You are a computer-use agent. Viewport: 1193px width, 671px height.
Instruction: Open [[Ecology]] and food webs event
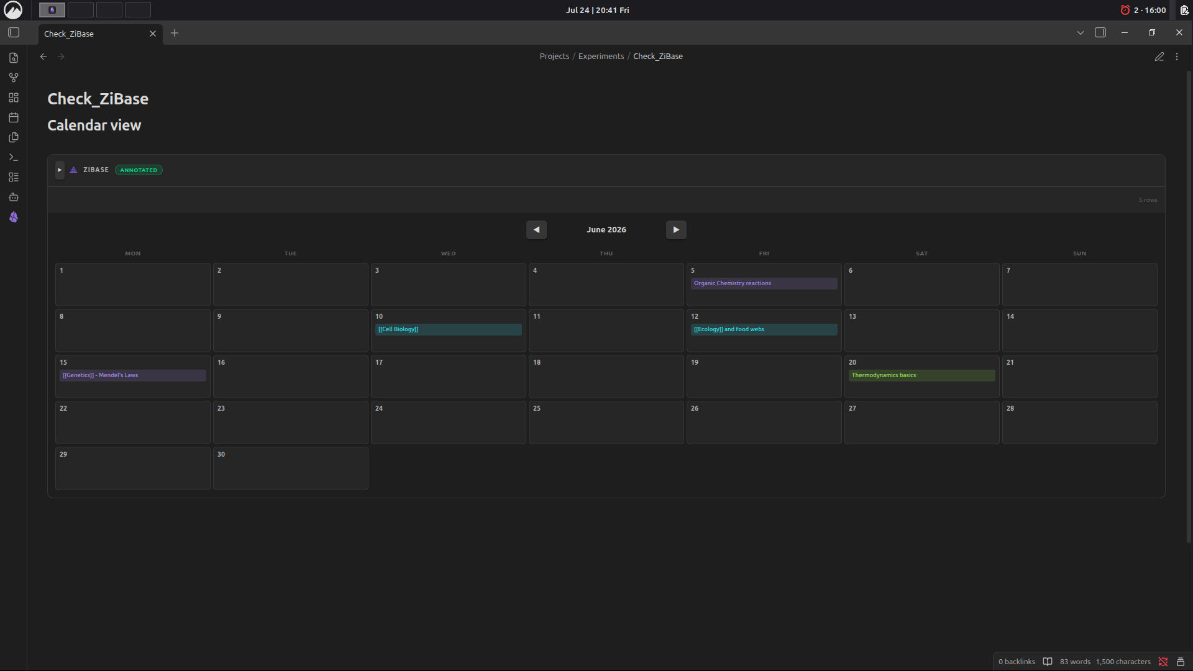[764, 329]
